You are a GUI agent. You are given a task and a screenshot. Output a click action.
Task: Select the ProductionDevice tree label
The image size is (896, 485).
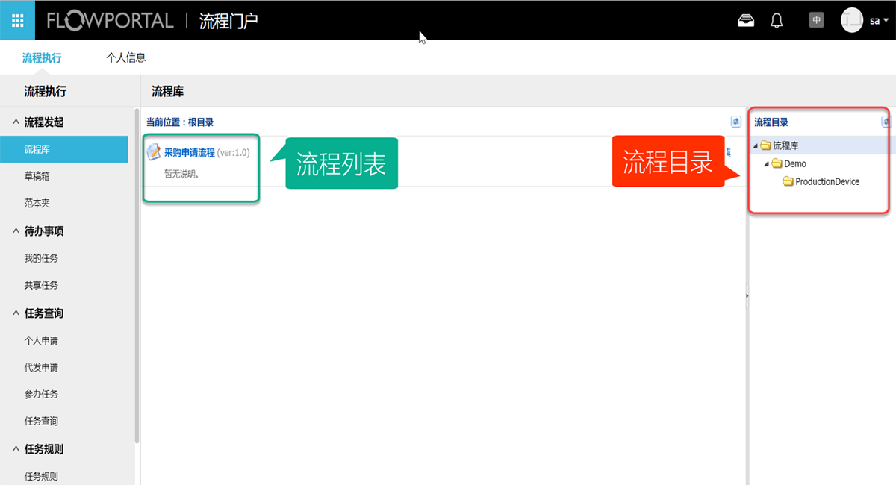pos(827,181)
